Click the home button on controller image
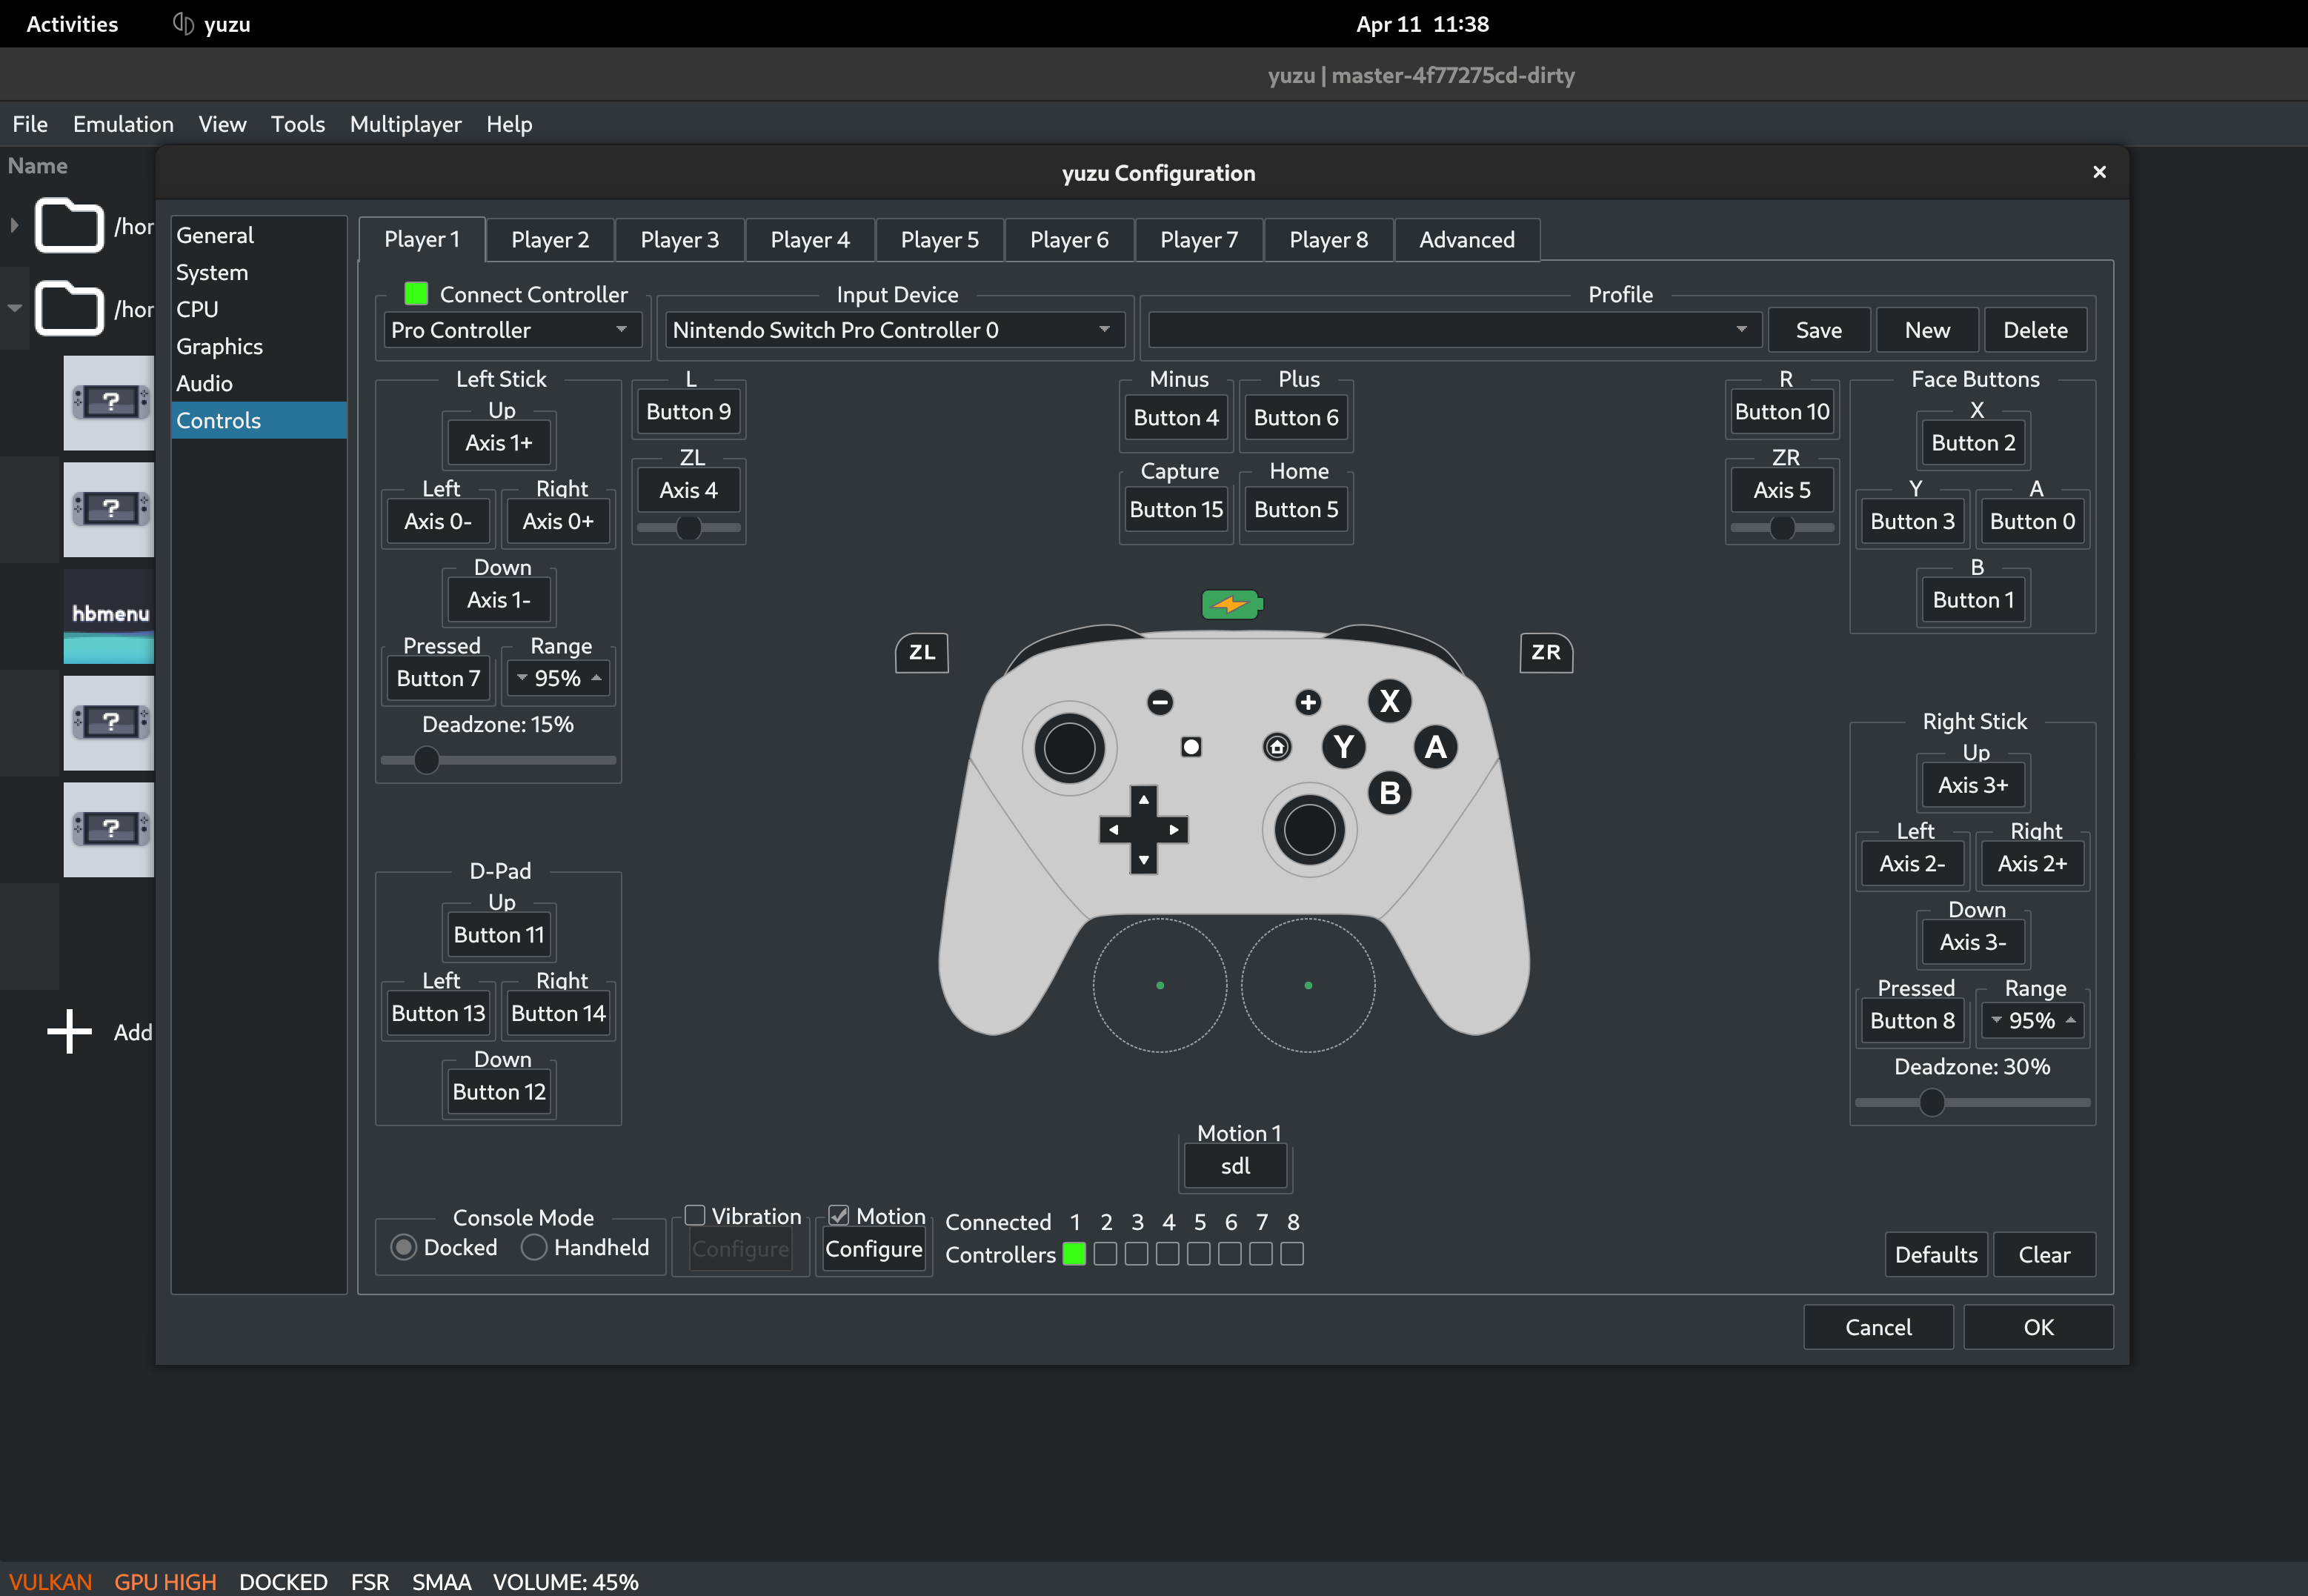This screenshot has width=2308, height=1596. coord(1277,747)
